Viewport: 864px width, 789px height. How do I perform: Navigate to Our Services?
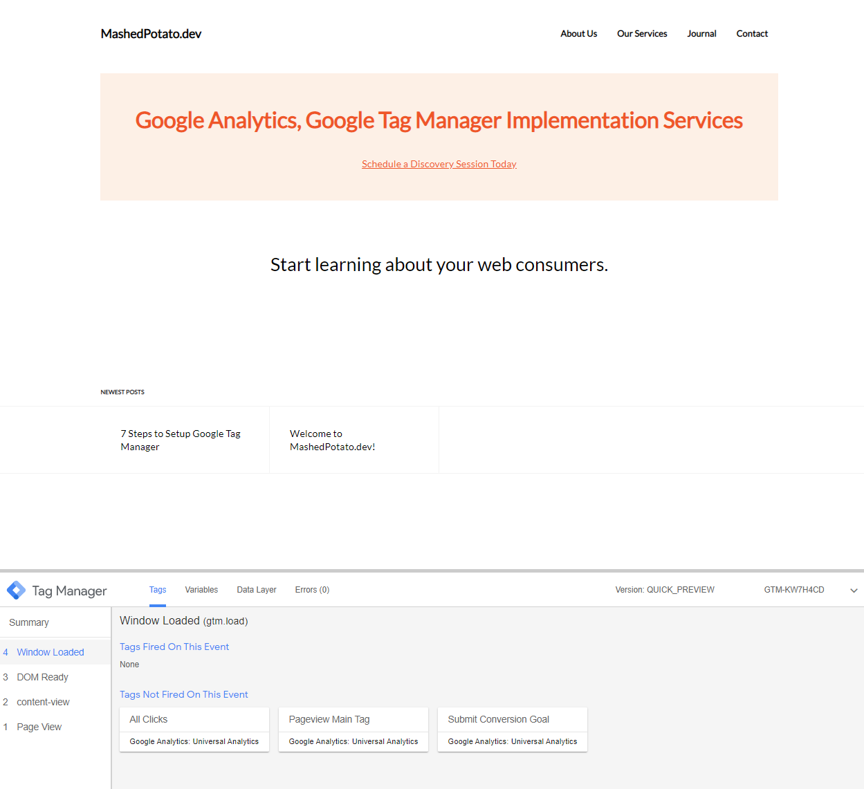coord(642,33)
